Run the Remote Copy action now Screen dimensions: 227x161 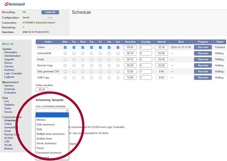click(203, 66)
